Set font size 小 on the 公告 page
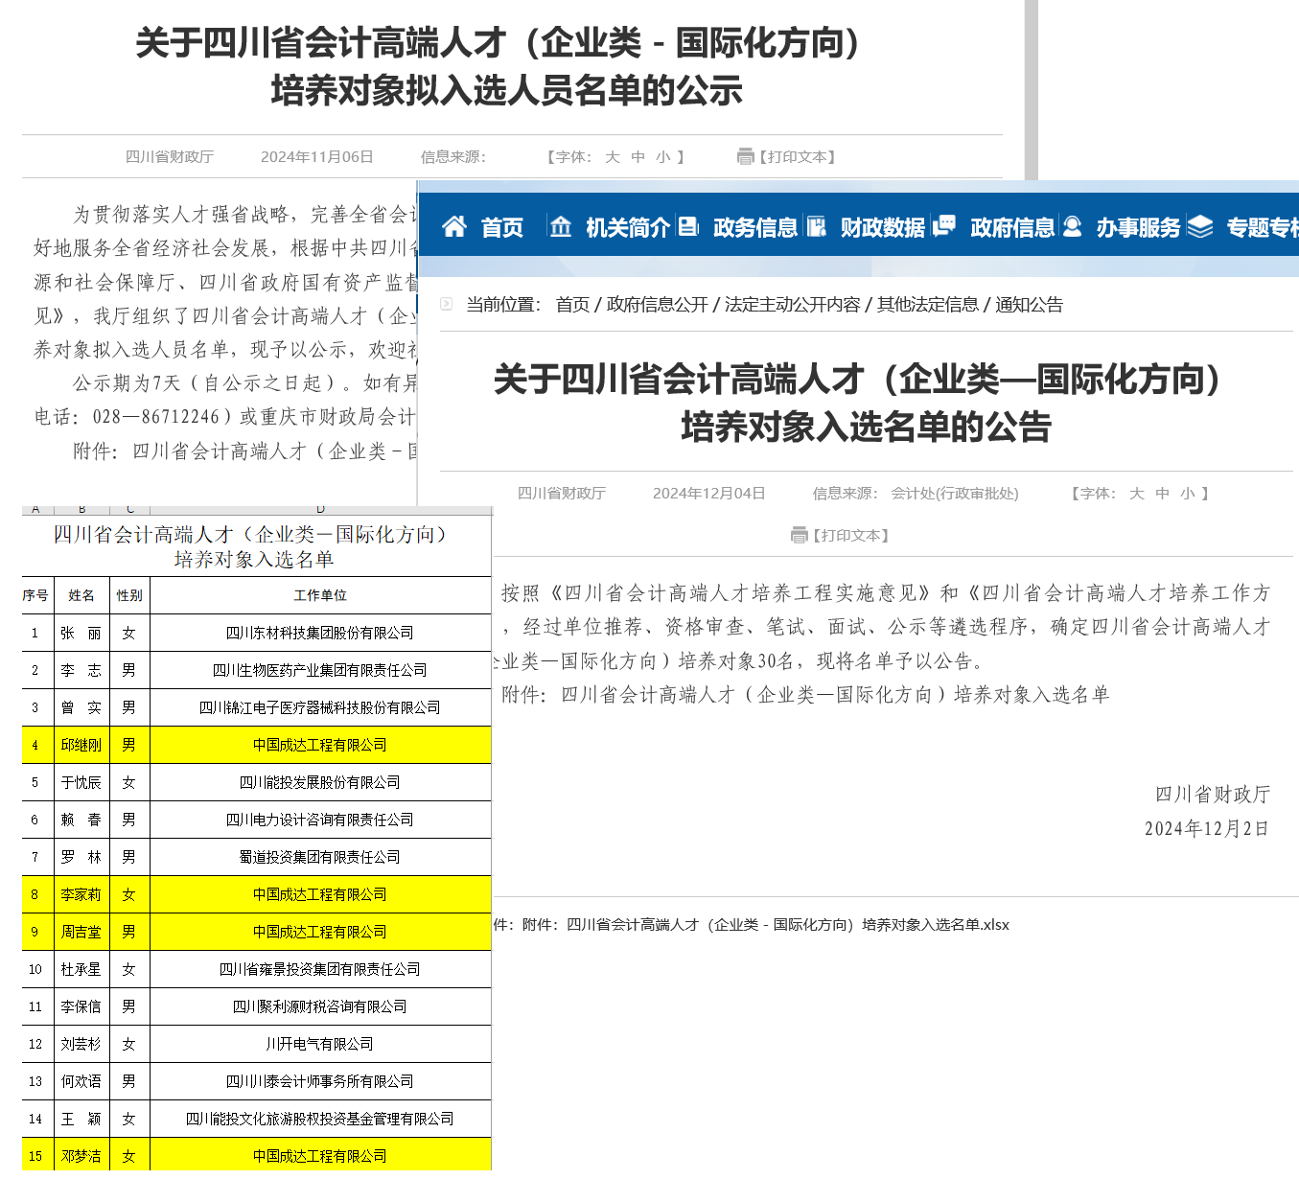1299x1179 pixels. [1189, 494]
